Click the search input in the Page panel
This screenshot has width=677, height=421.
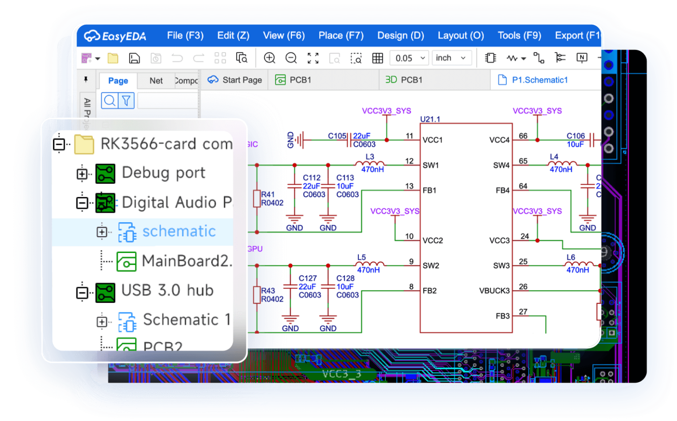point(167,101)
